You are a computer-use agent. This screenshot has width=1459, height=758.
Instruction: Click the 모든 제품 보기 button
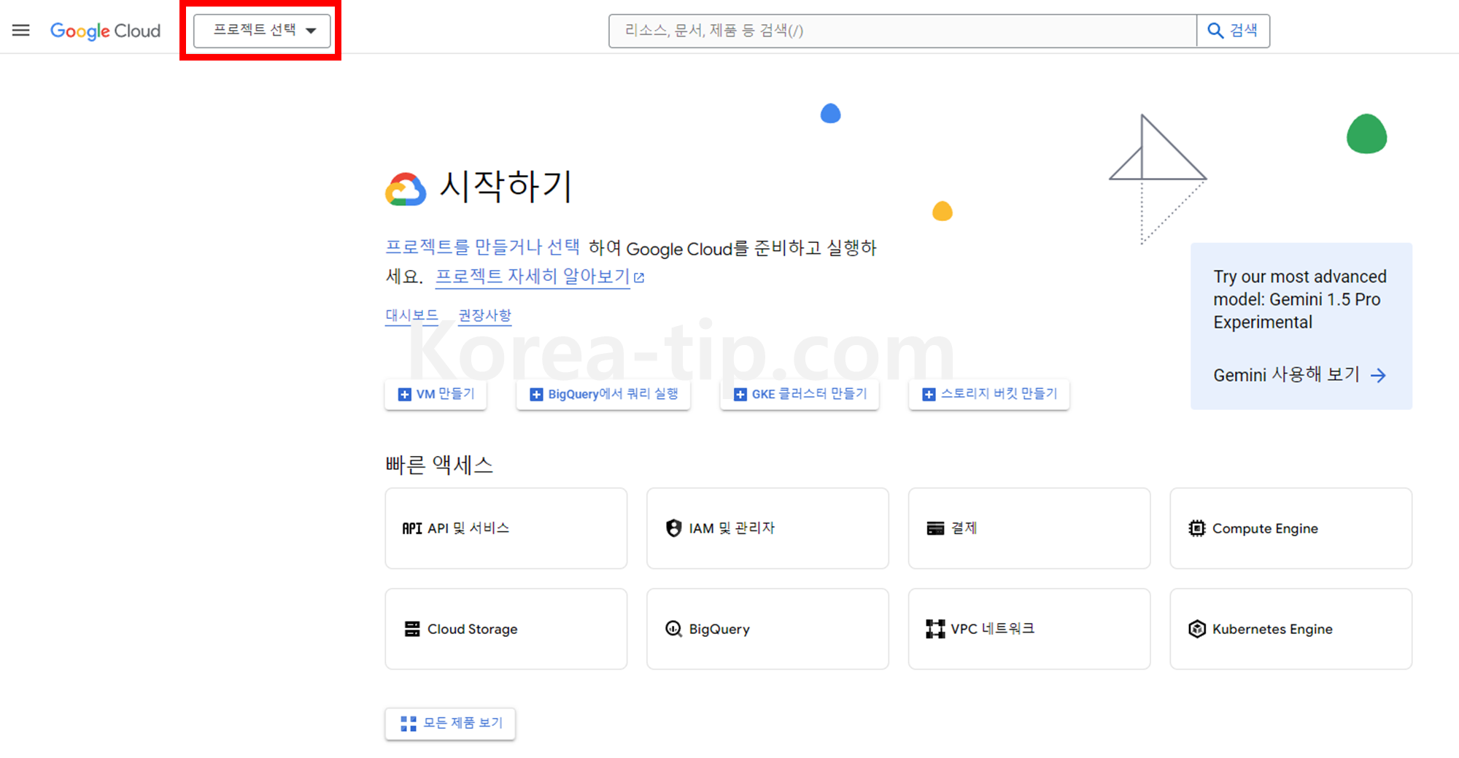click(x=450, y=724)
